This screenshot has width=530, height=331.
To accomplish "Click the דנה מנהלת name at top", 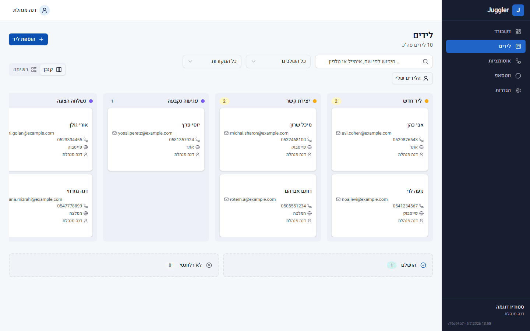I will click(25, 10).
